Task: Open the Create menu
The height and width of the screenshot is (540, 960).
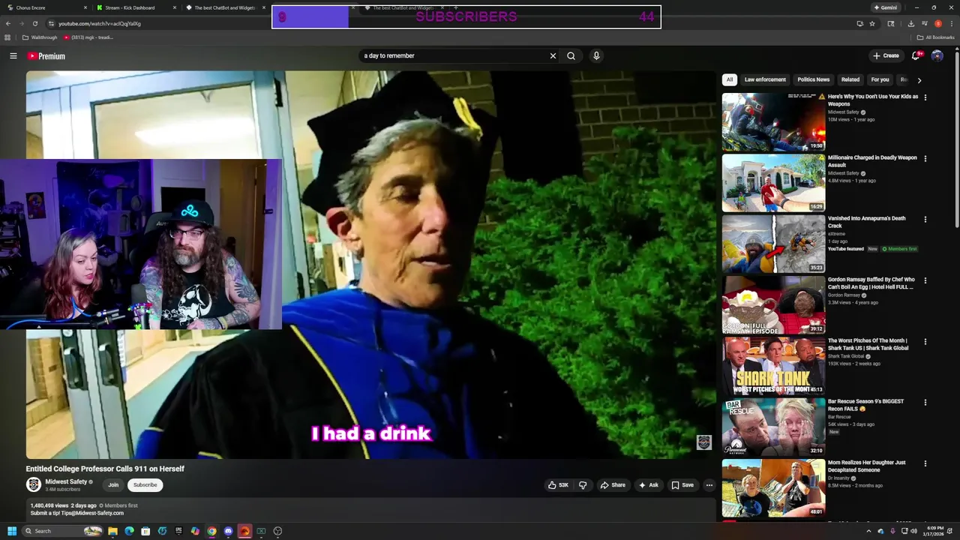Action: click(x=886, y=55)
